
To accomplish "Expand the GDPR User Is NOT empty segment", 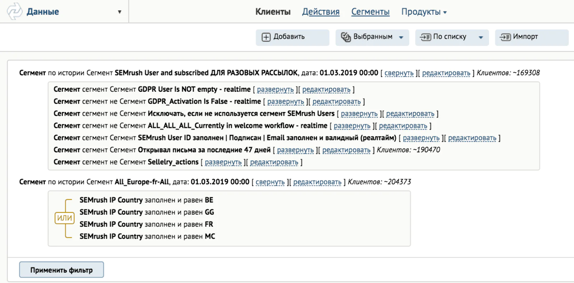I will coord(275,90).
